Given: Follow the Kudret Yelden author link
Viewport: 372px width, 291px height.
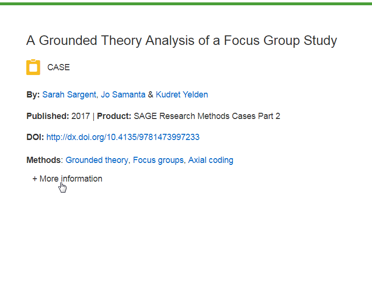Looking at the screenshot, I should (x=182, y=95).
